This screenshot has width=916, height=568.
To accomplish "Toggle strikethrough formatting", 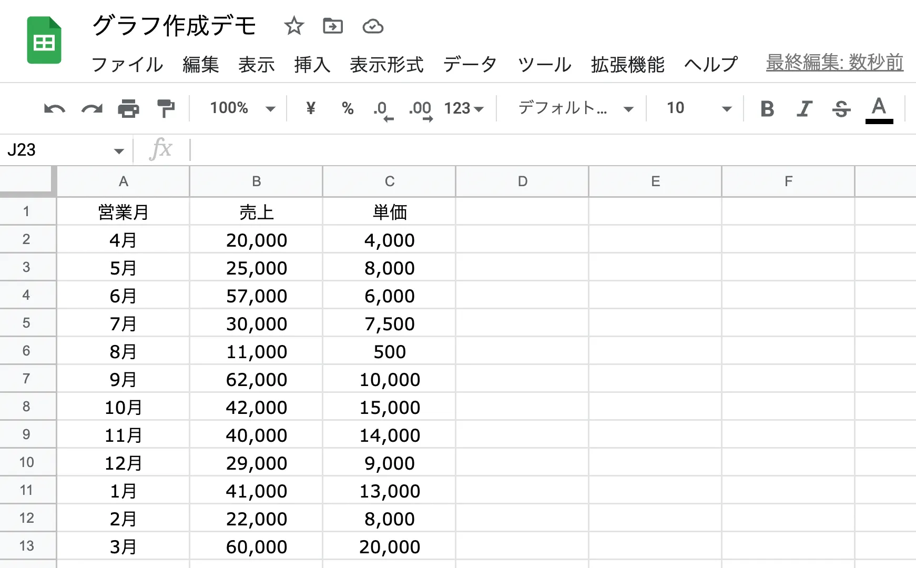I will pos(841,109).
